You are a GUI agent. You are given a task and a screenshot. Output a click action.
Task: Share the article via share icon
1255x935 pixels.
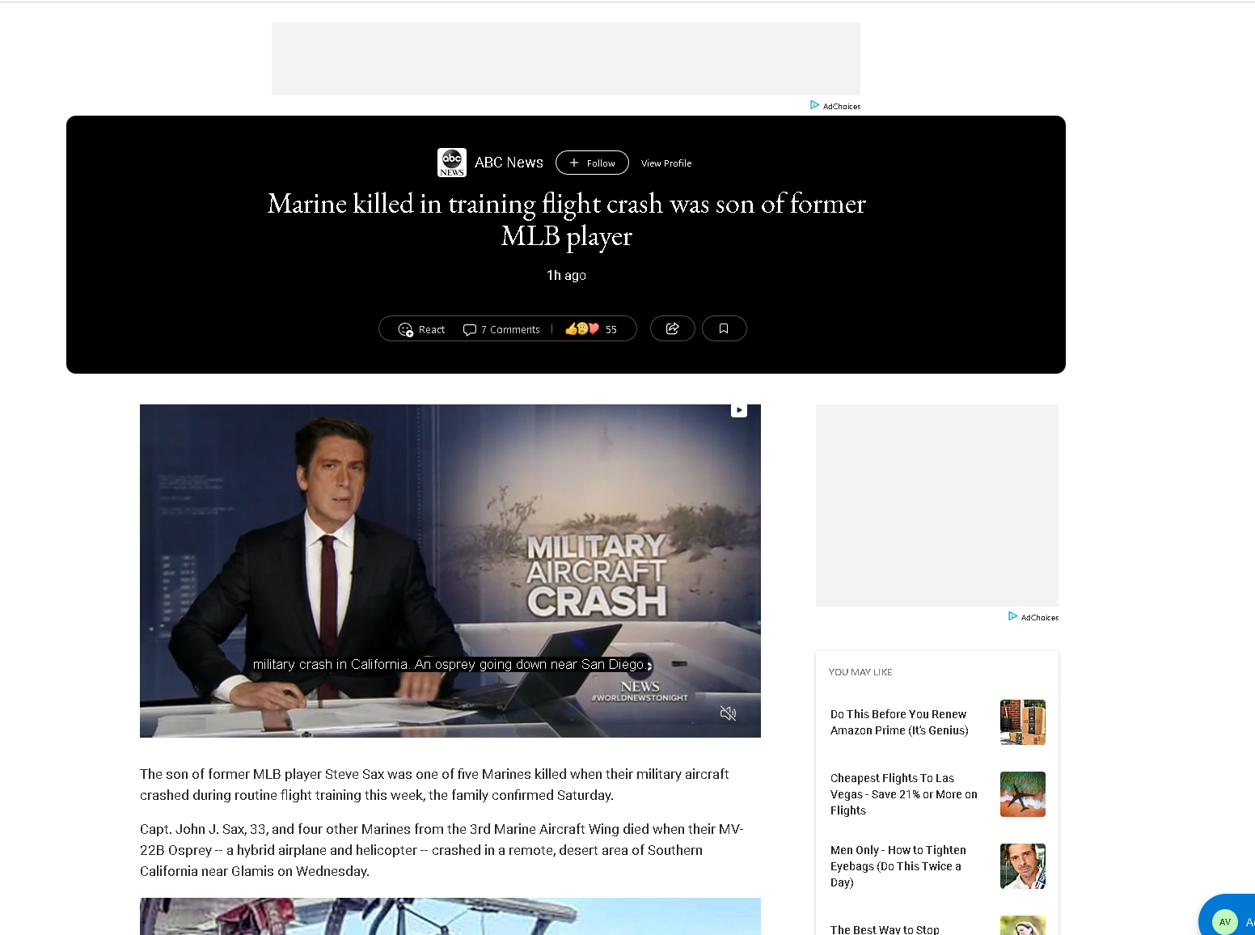click(673, 328)
